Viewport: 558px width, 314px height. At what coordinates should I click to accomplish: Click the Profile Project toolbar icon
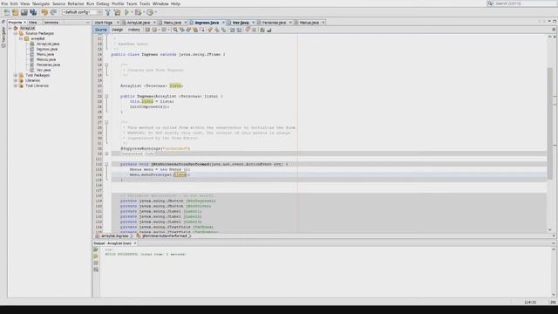150,12
